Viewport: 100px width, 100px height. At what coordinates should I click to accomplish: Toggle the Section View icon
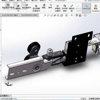[55, 15]
